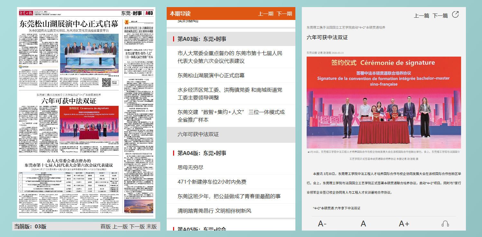Click the signing ceremony photo in article
Image resolution: width=482 pixels, height=237 pixels.
click(x=384, y=103)
